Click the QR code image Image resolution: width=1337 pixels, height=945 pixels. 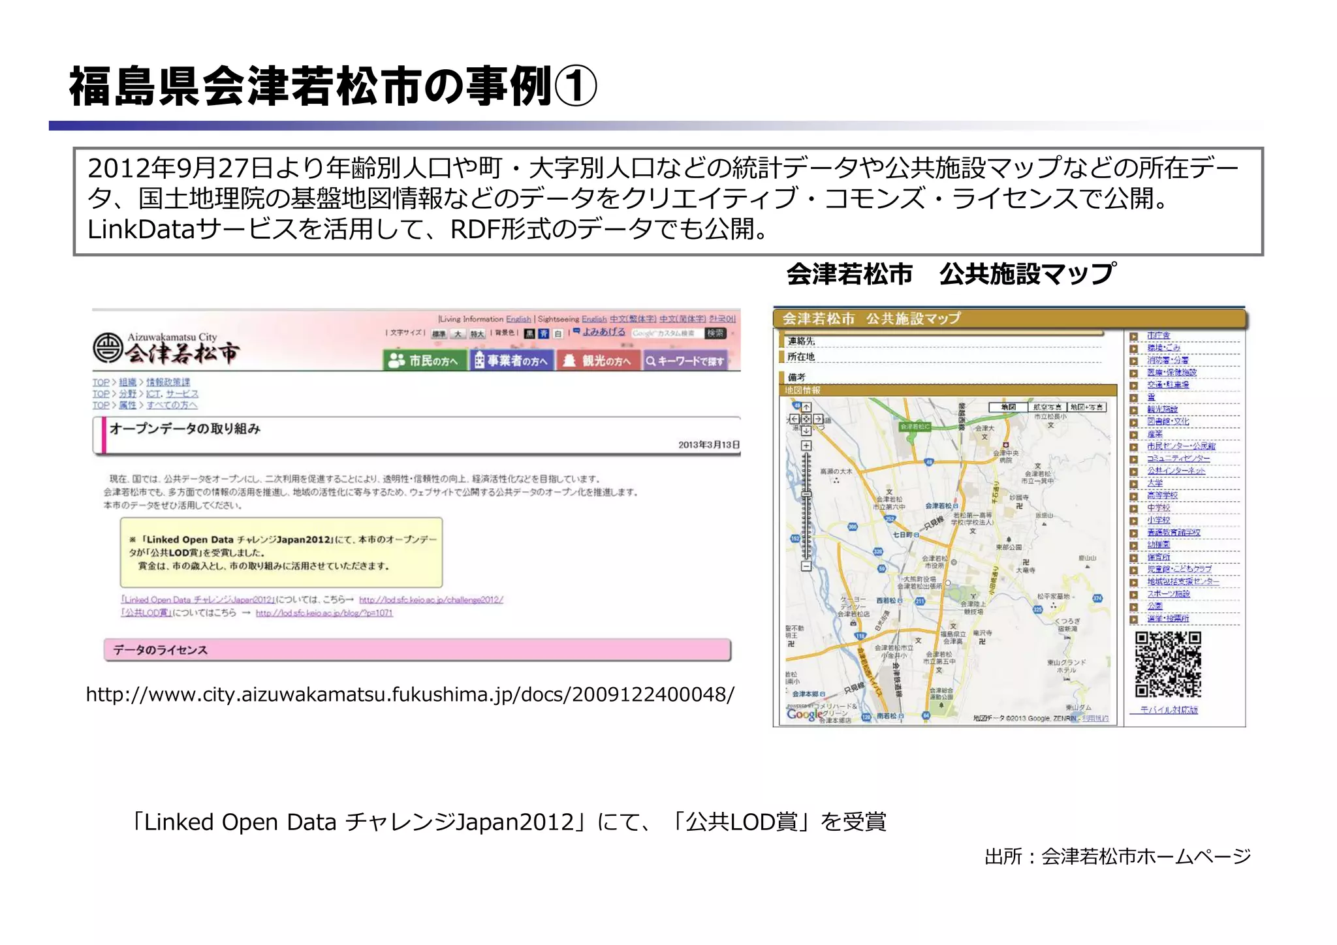pos(1168,665)
